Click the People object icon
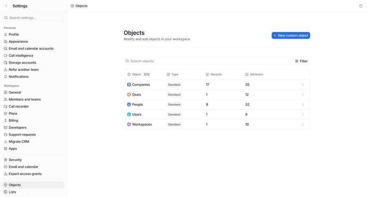367x197 pixels. point(129,105)
